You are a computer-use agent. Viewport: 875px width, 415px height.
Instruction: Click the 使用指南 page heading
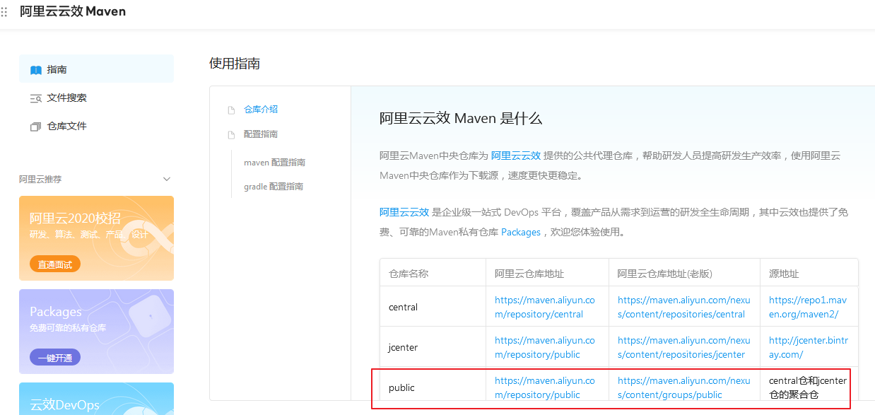coord(235,64)
